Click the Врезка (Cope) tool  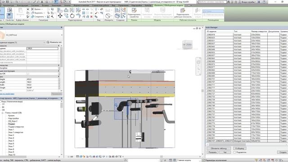coord(36,9)
